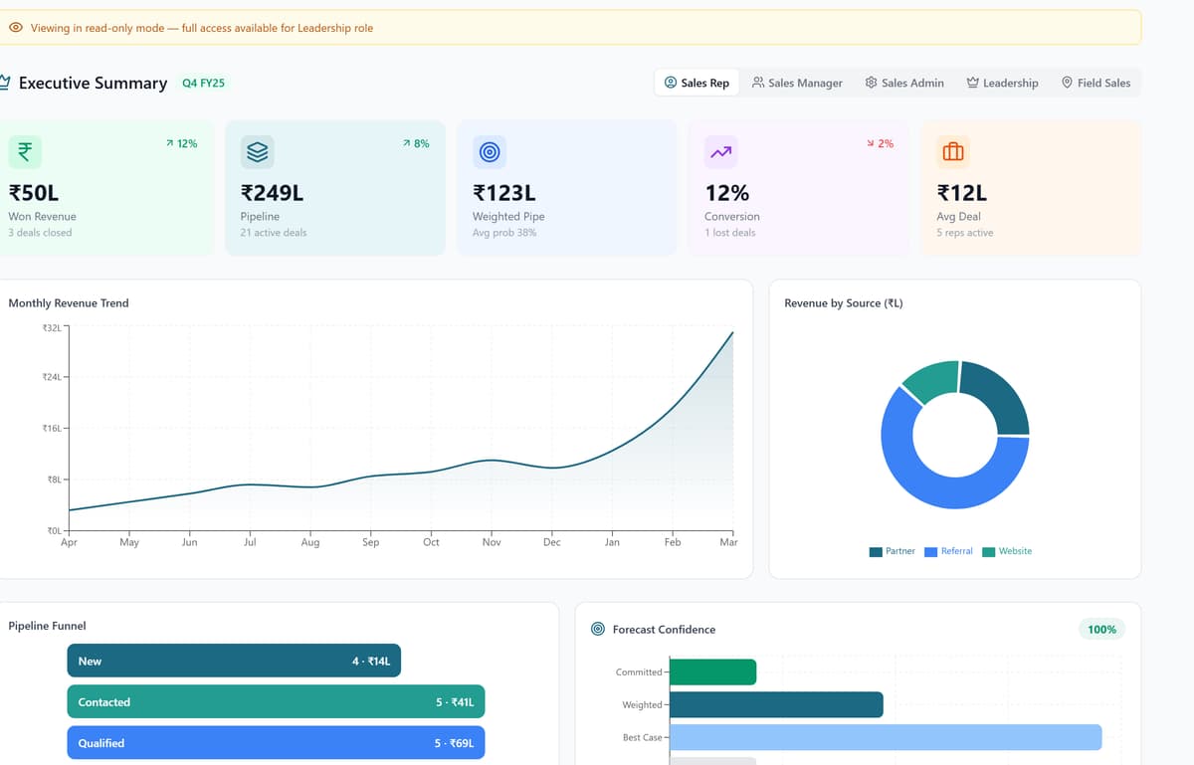Switch to the Sales Manager role tab

point(797,83)
